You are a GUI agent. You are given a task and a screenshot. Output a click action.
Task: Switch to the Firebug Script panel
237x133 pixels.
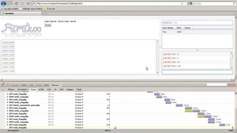pyautogui.click(x=39, y=85)
